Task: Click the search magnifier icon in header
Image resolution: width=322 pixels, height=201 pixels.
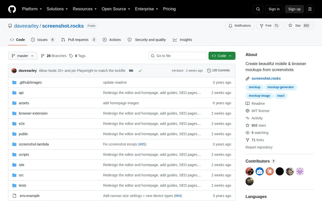Action: (x=258, y=9)
